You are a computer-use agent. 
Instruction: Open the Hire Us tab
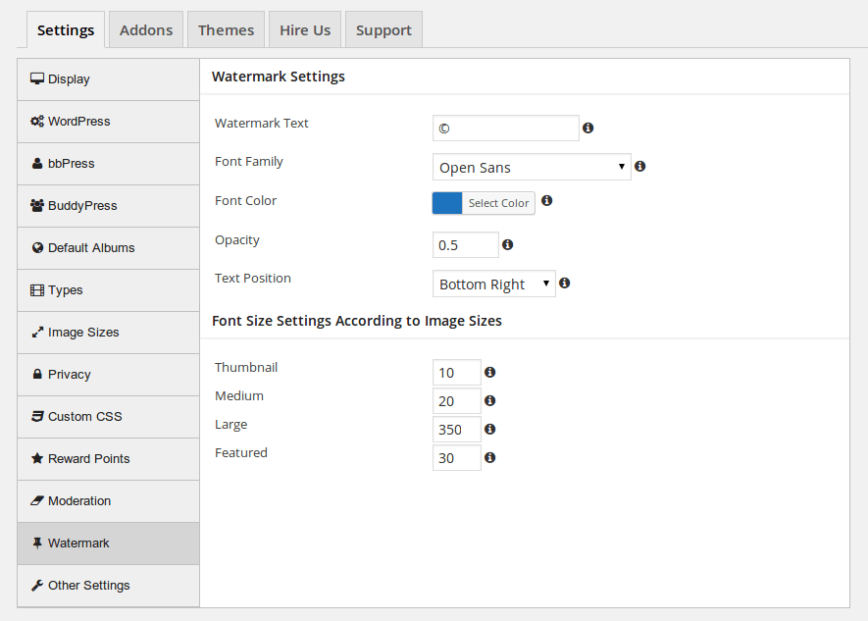pyautogui.click(x=305, y=29)
